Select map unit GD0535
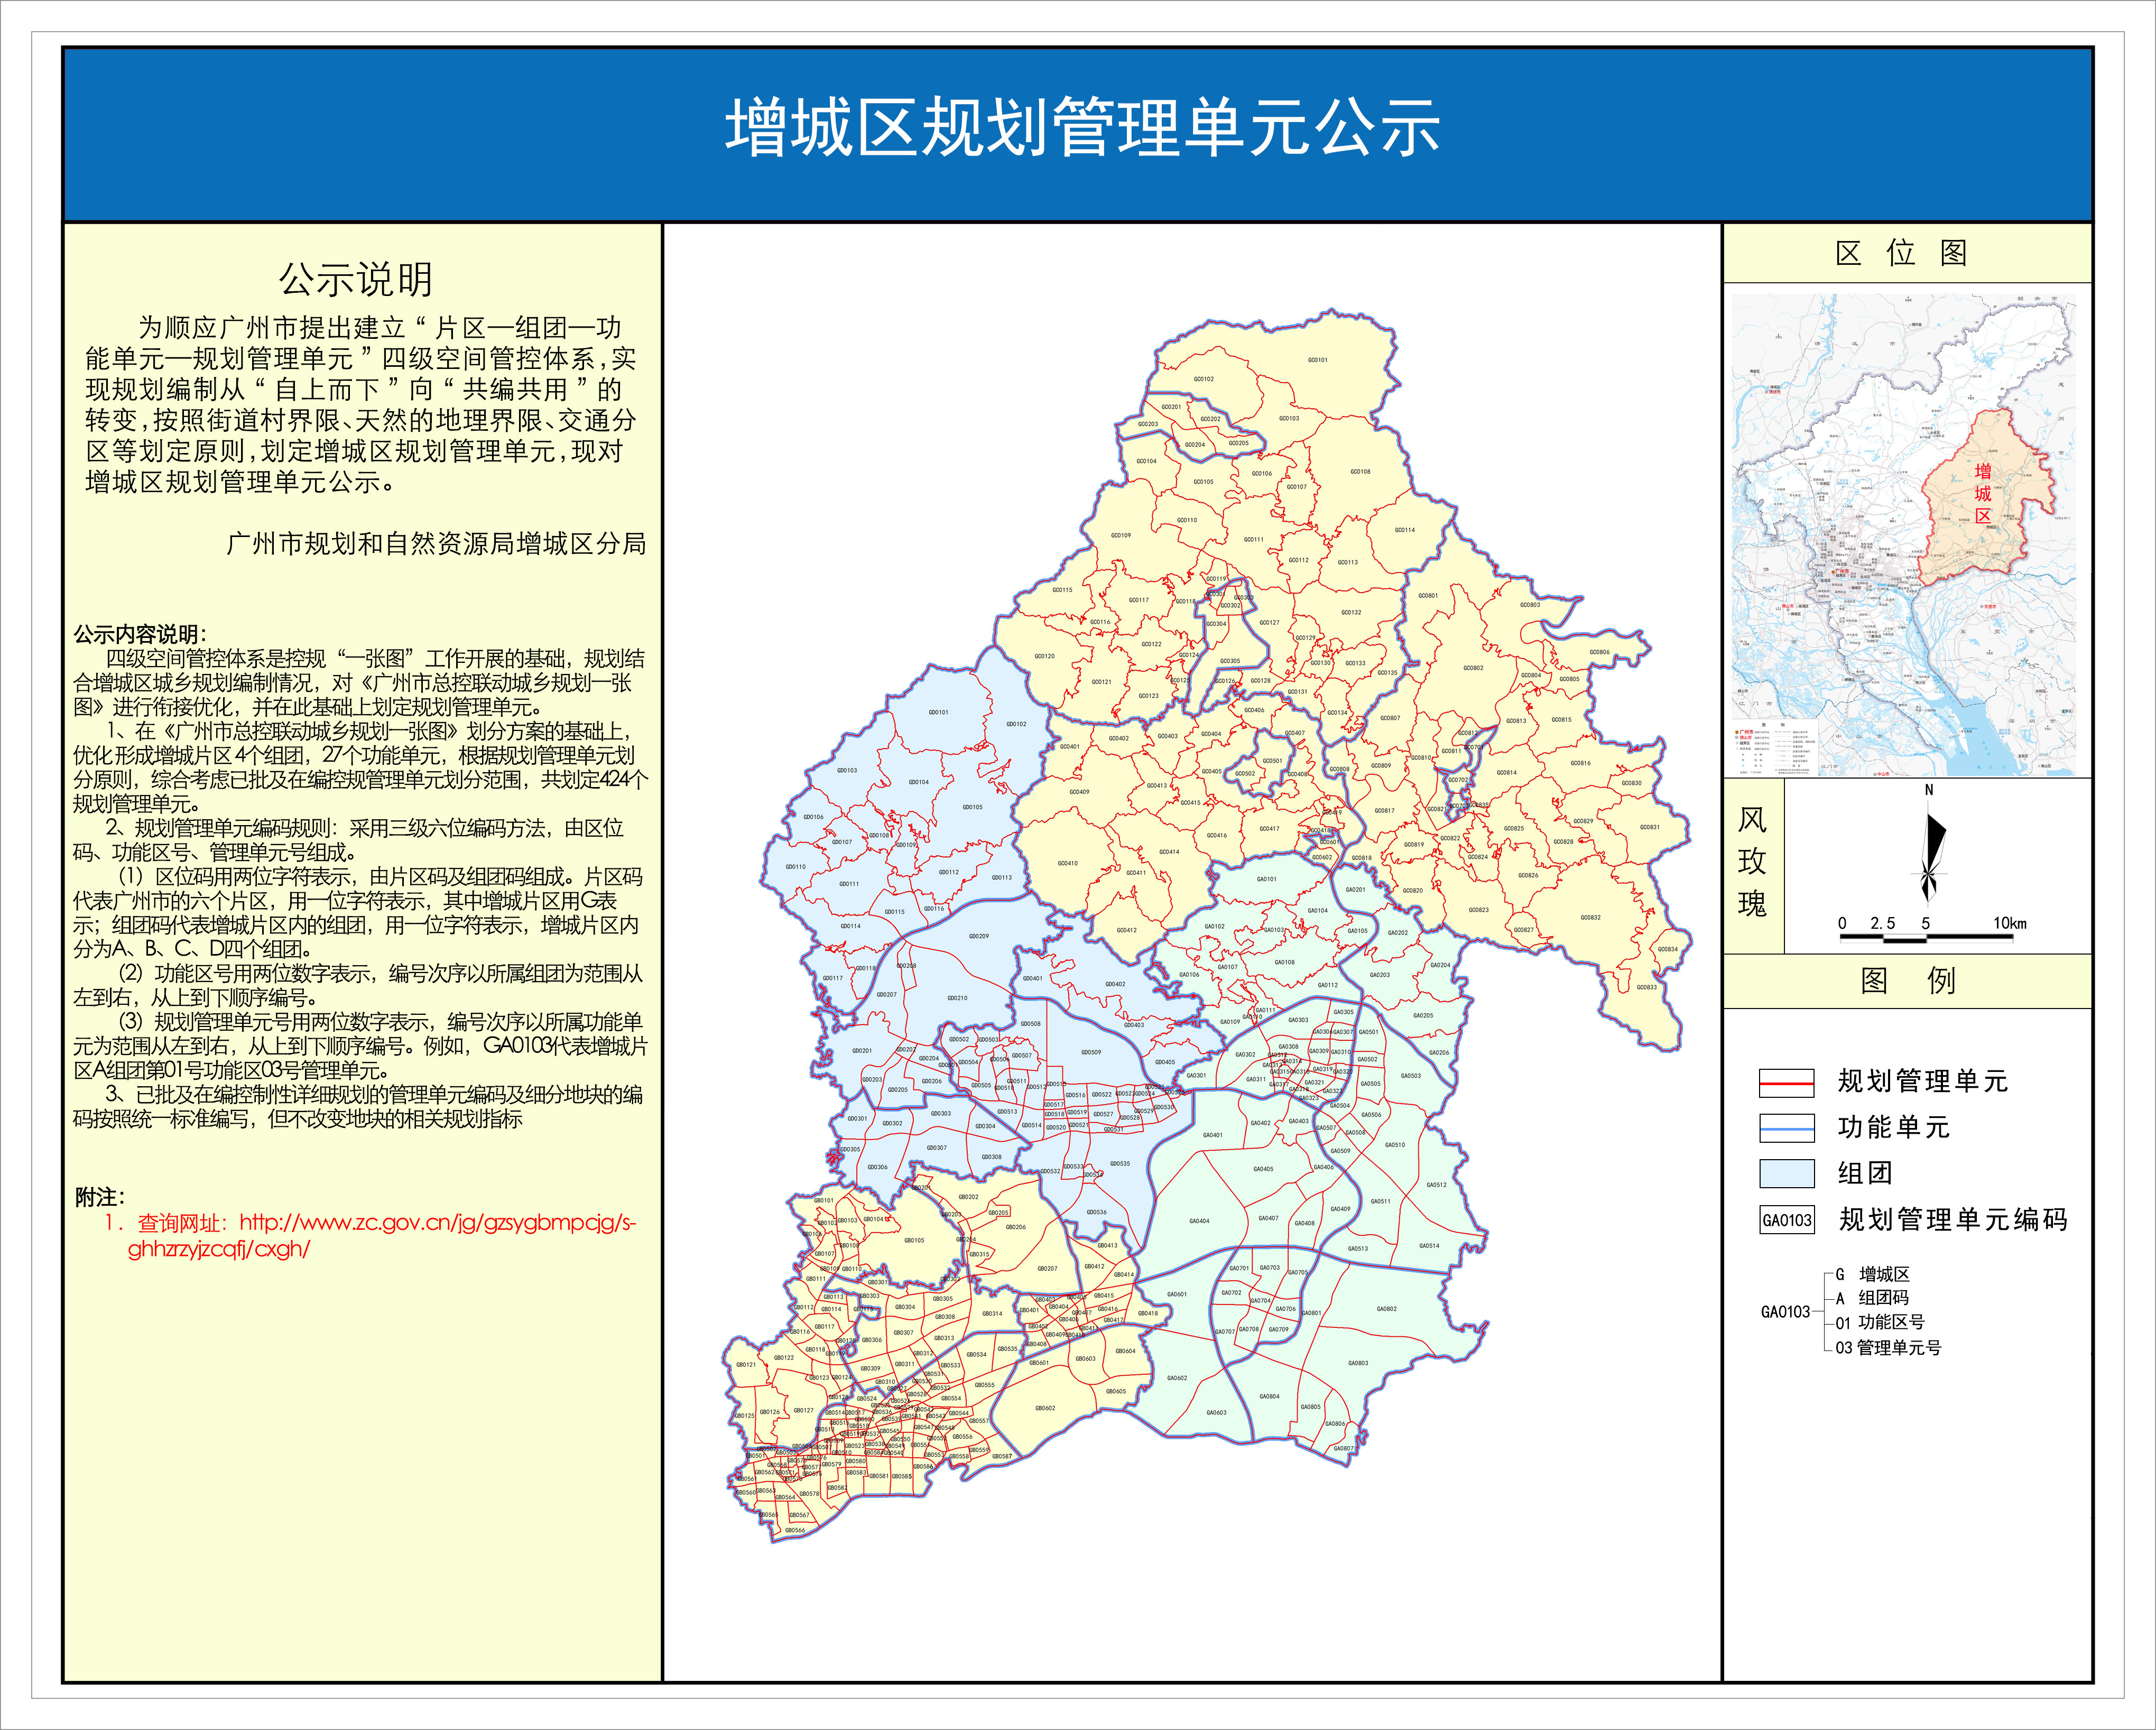Viewport: 2156px width, 1730px height. (1119, 1164)
